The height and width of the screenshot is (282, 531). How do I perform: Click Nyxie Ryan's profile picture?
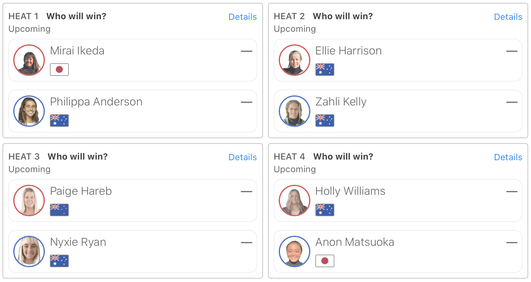coord(29,251)
